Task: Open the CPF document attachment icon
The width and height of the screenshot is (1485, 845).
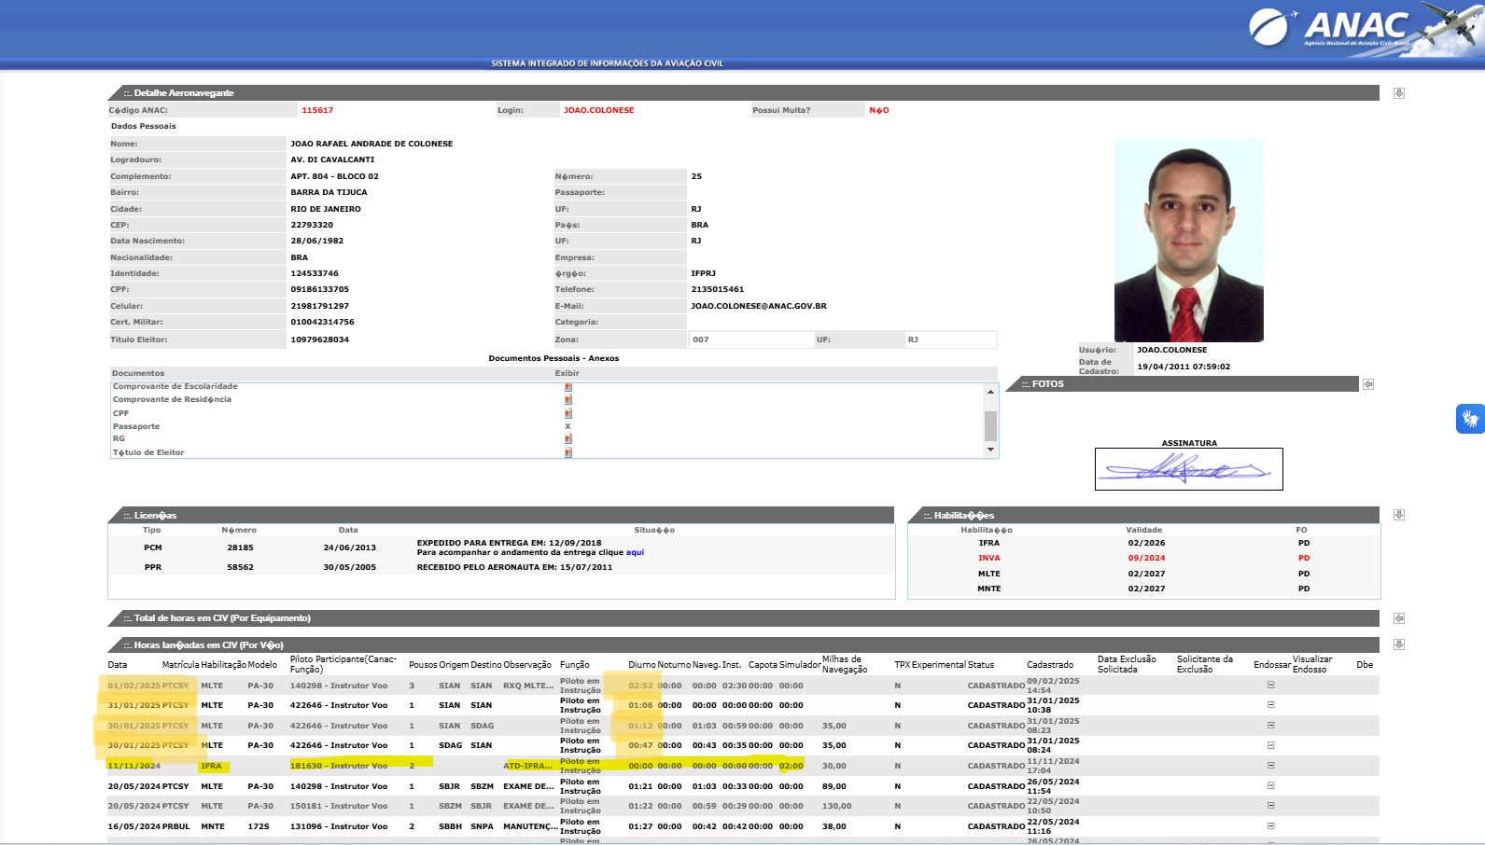Action: point(567,413)
